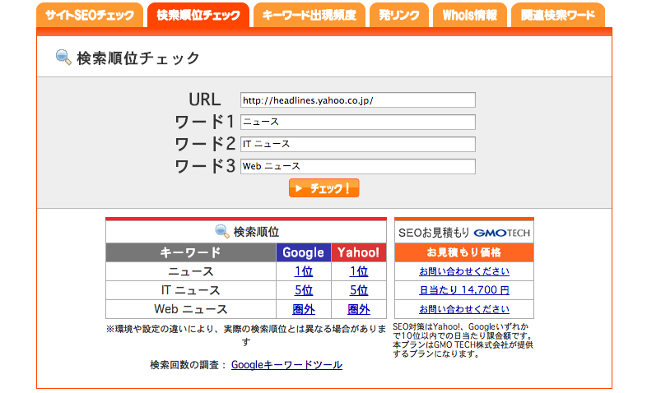Open Yahoo! 5位 result for IT ニュース
The width and height of the screenshot is (647, 393).
(x=359, y=290)
